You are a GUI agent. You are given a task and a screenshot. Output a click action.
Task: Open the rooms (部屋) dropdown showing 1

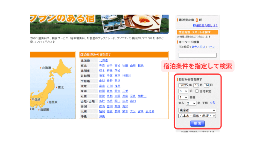point(183,97)
